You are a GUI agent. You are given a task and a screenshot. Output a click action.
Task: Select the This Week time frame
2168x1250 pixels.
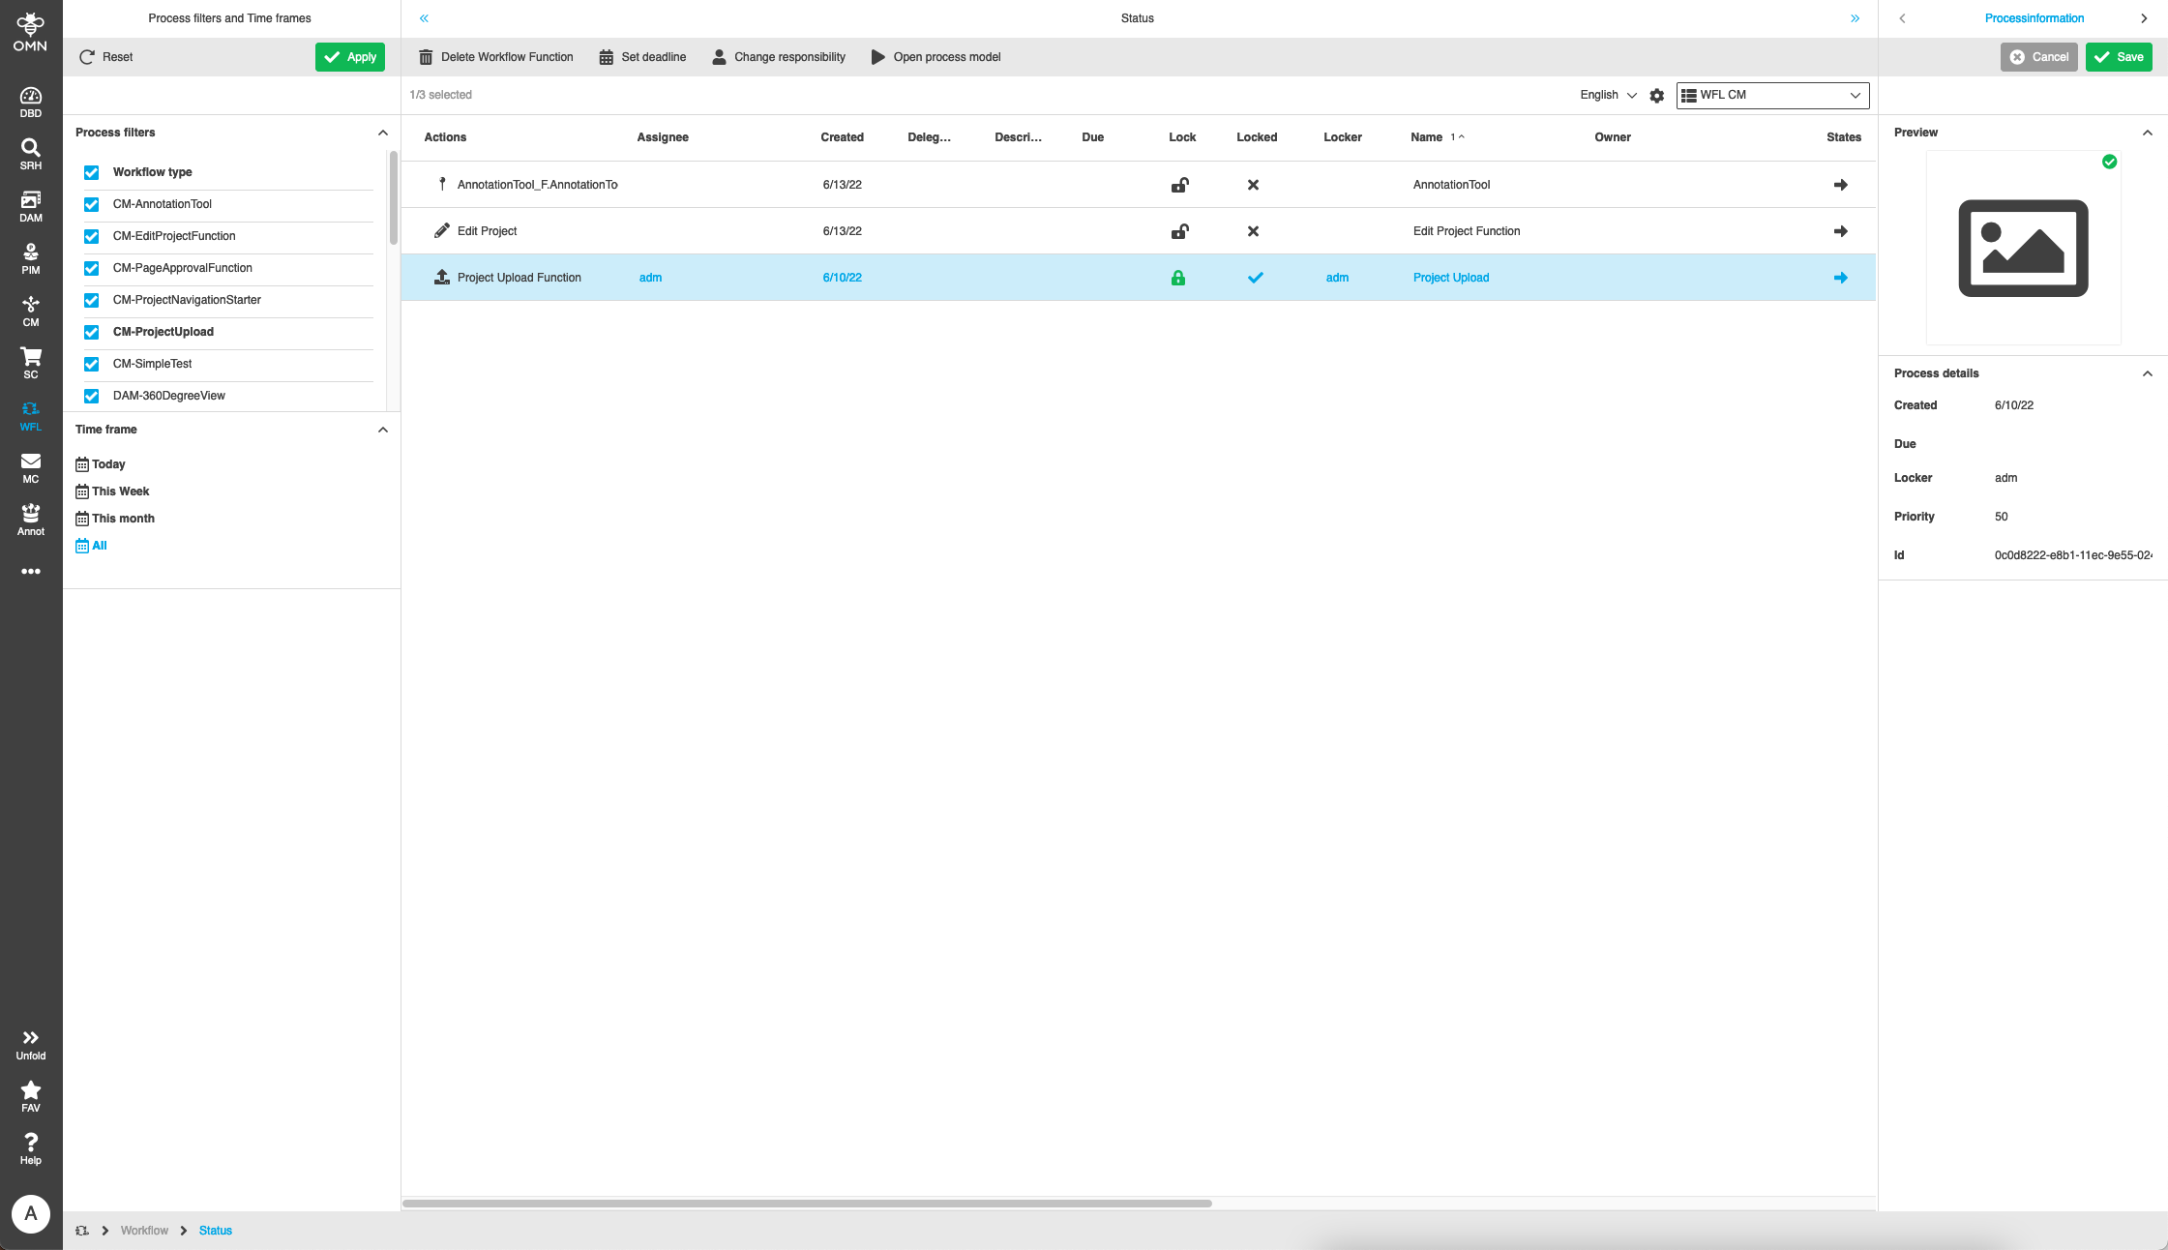pyautogui.click(x=119, y=491)
